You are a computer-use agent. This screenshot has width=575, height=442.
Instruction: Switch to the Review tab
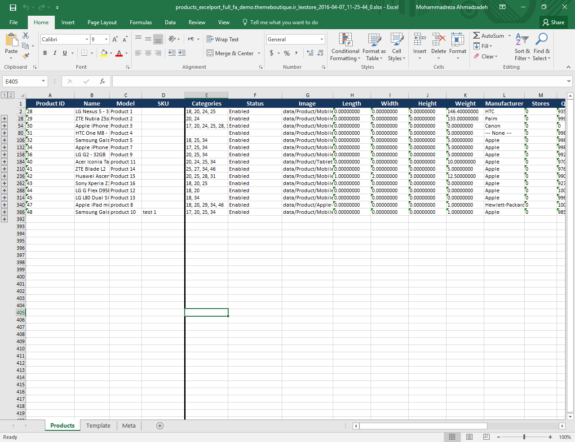coord(197,22)
